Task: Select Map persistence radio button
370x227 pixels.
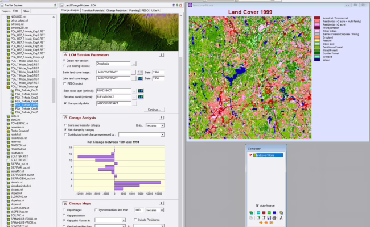Action: 64,215
